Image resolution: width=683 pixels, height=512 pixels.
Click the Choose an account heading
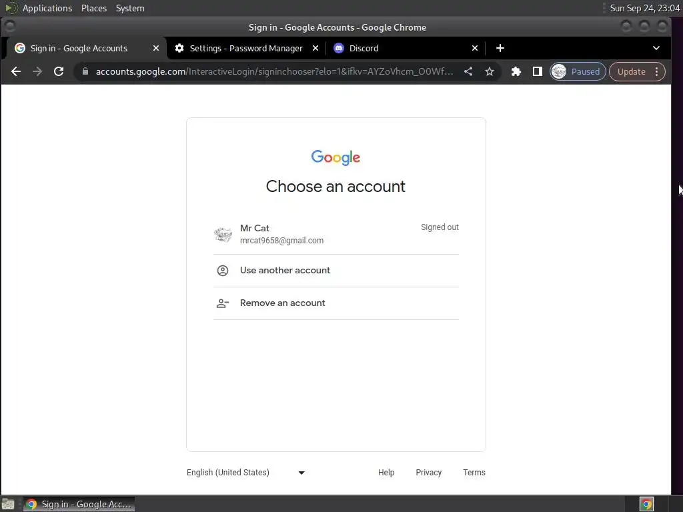tap(336, 187)
